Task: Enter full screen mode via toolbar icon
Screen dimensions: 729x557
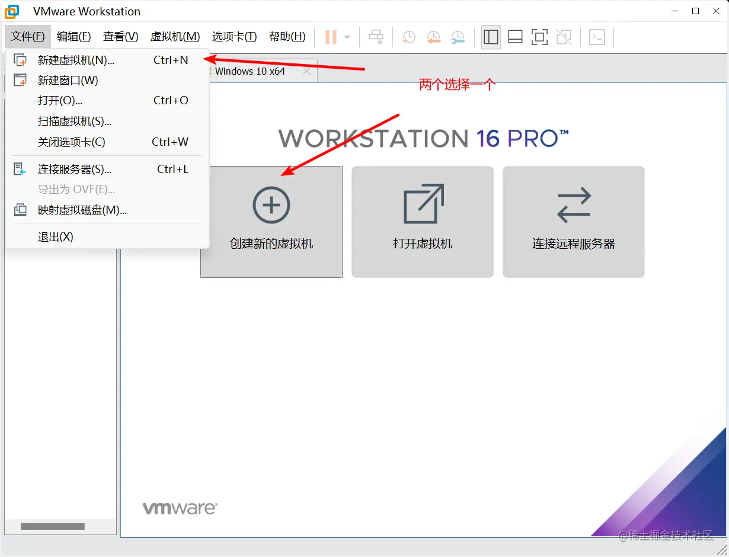Action: coord(539,37)
